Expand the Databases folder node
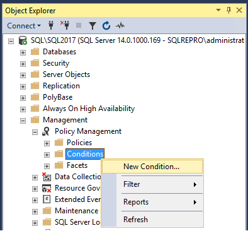Viewport: 248px width, 231px height. [x=23, y=52]
